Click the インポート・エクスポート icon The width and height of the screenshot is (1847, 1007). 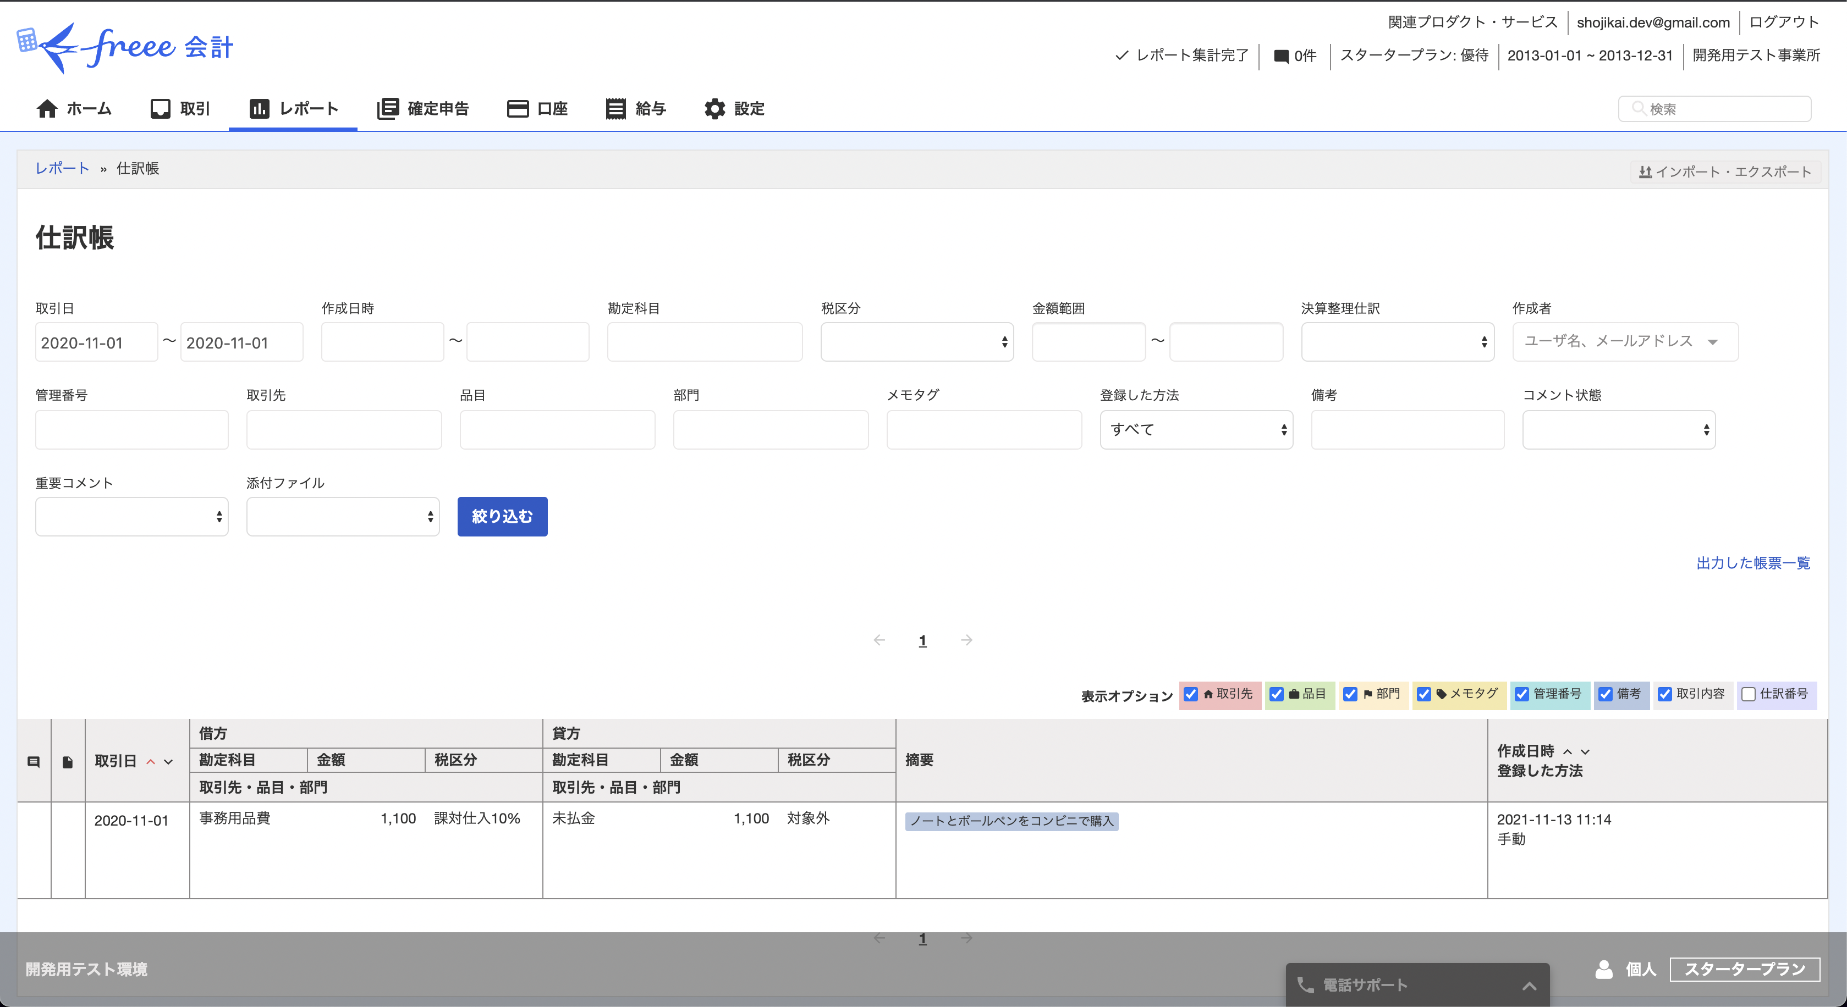[x=1647, y=171]
